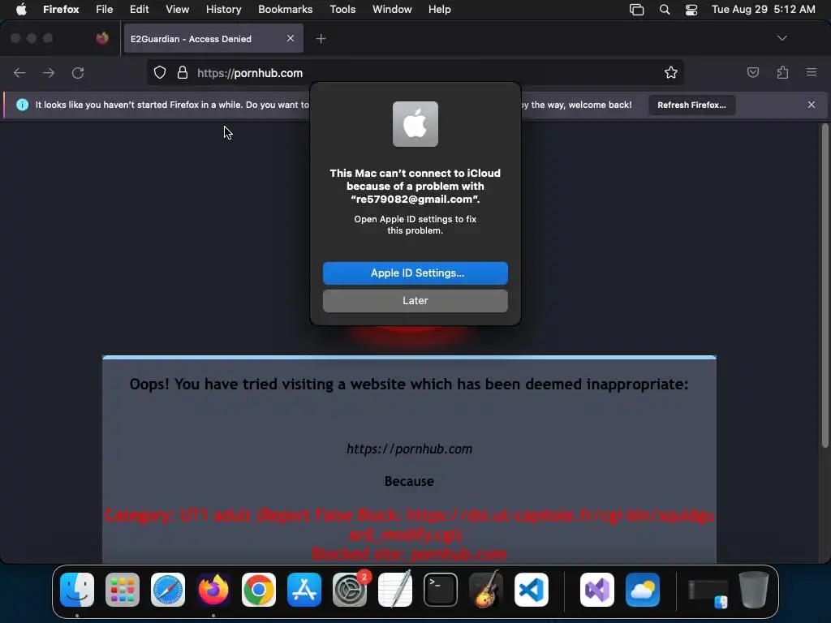Open GarageBand from the Dock
This screenshot has width=831, height=623.
tap(486, 590)
